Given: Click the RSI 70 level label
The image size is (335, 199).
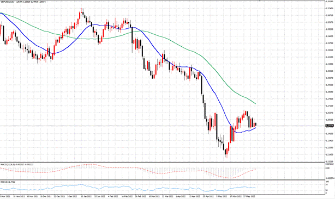Looking at the screenshot, I should tap(327, 184).
